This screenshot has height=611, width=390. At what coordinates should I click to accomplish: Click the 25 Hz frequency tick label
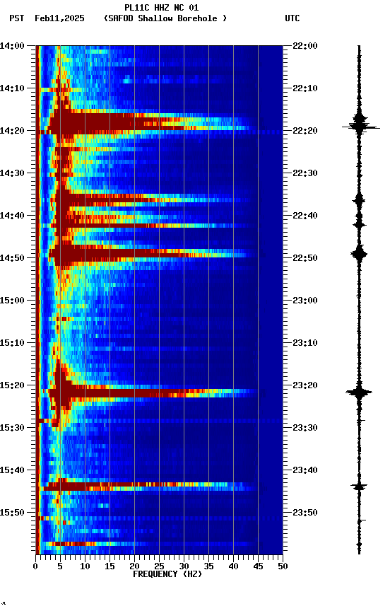pyautogui.click(x=159, y=566)
